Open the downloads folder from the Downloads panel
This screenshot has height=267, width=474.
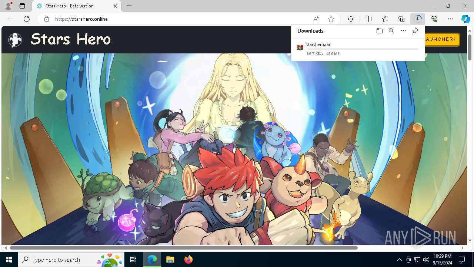pos(379,31)
